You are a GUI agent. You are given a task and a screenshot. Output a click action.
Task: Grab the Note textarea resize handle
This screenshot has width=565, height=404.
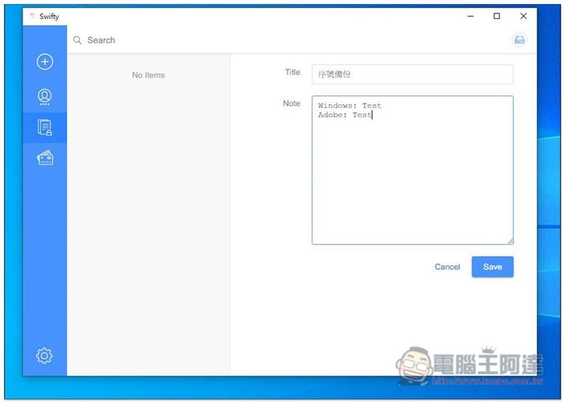click(510, 241)
